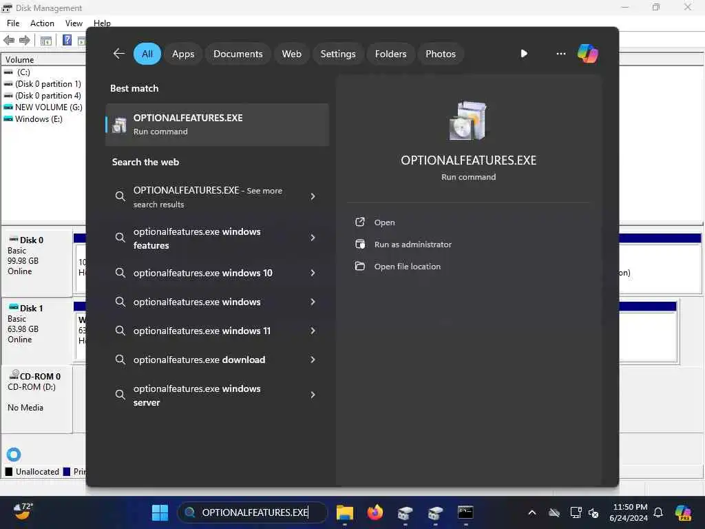Click the Help question-mark toolbar icon
Viewport: 705px width, 529px height.
click(67, 40)
